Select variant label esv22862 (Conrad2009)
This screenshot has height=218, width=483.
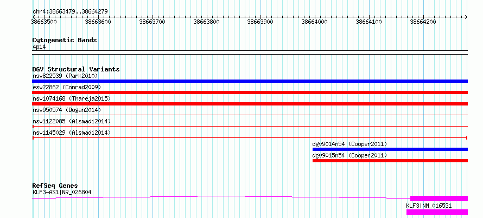(67, 87)
